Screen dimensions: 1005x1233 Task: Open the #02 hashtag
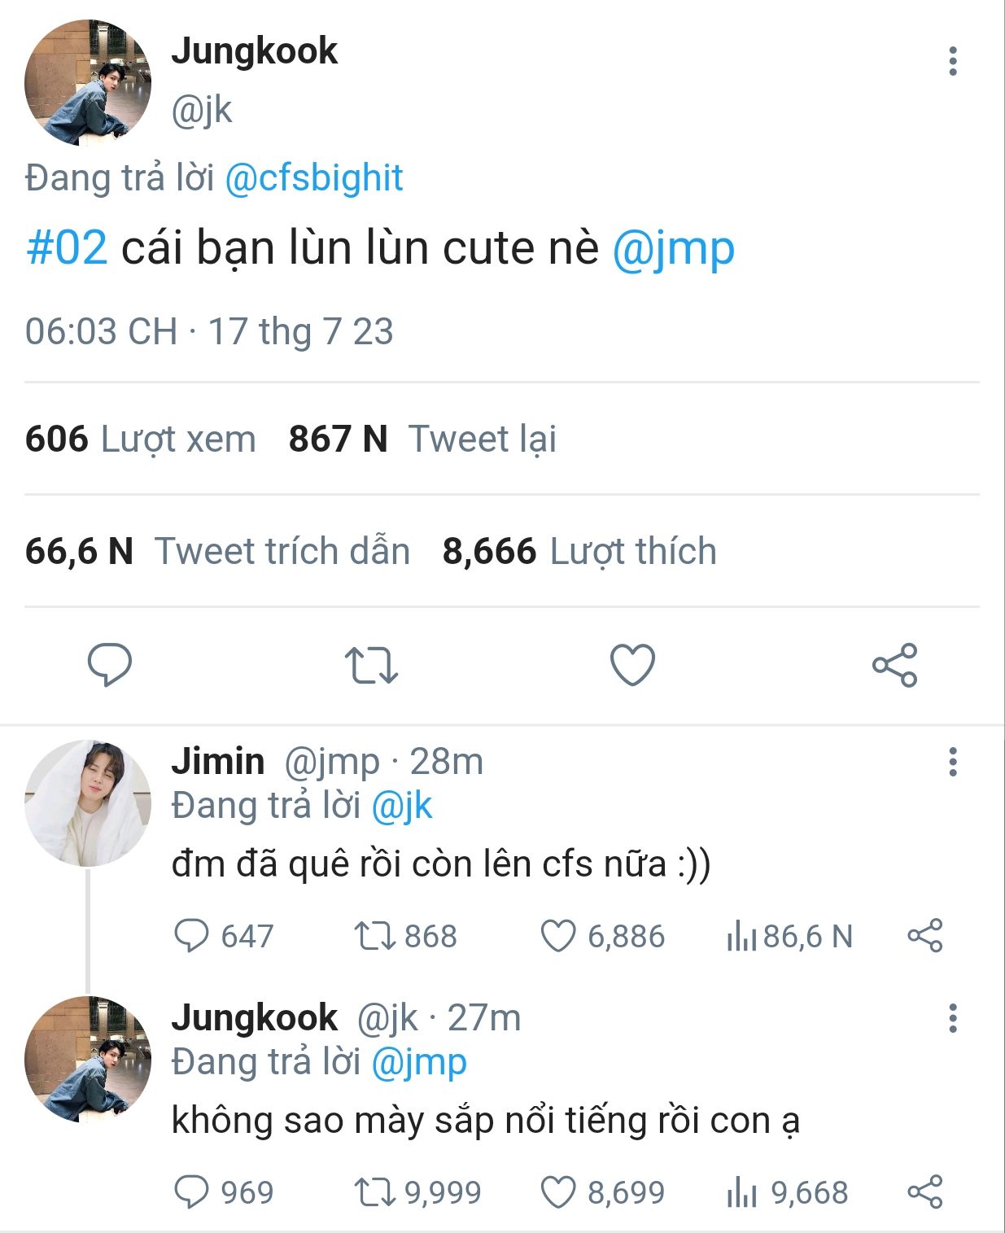point(67,247)
